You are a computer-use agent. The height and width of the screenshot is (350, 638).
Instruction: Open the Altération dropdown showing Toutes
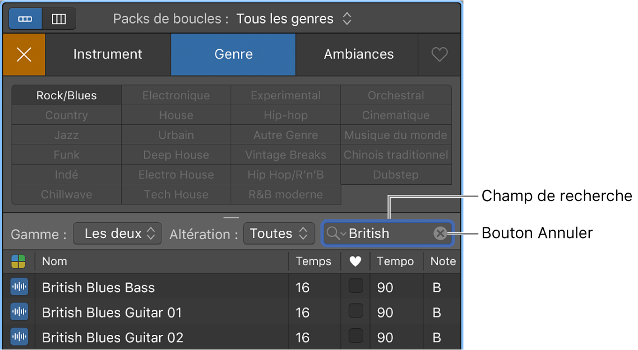click(279, 234)
